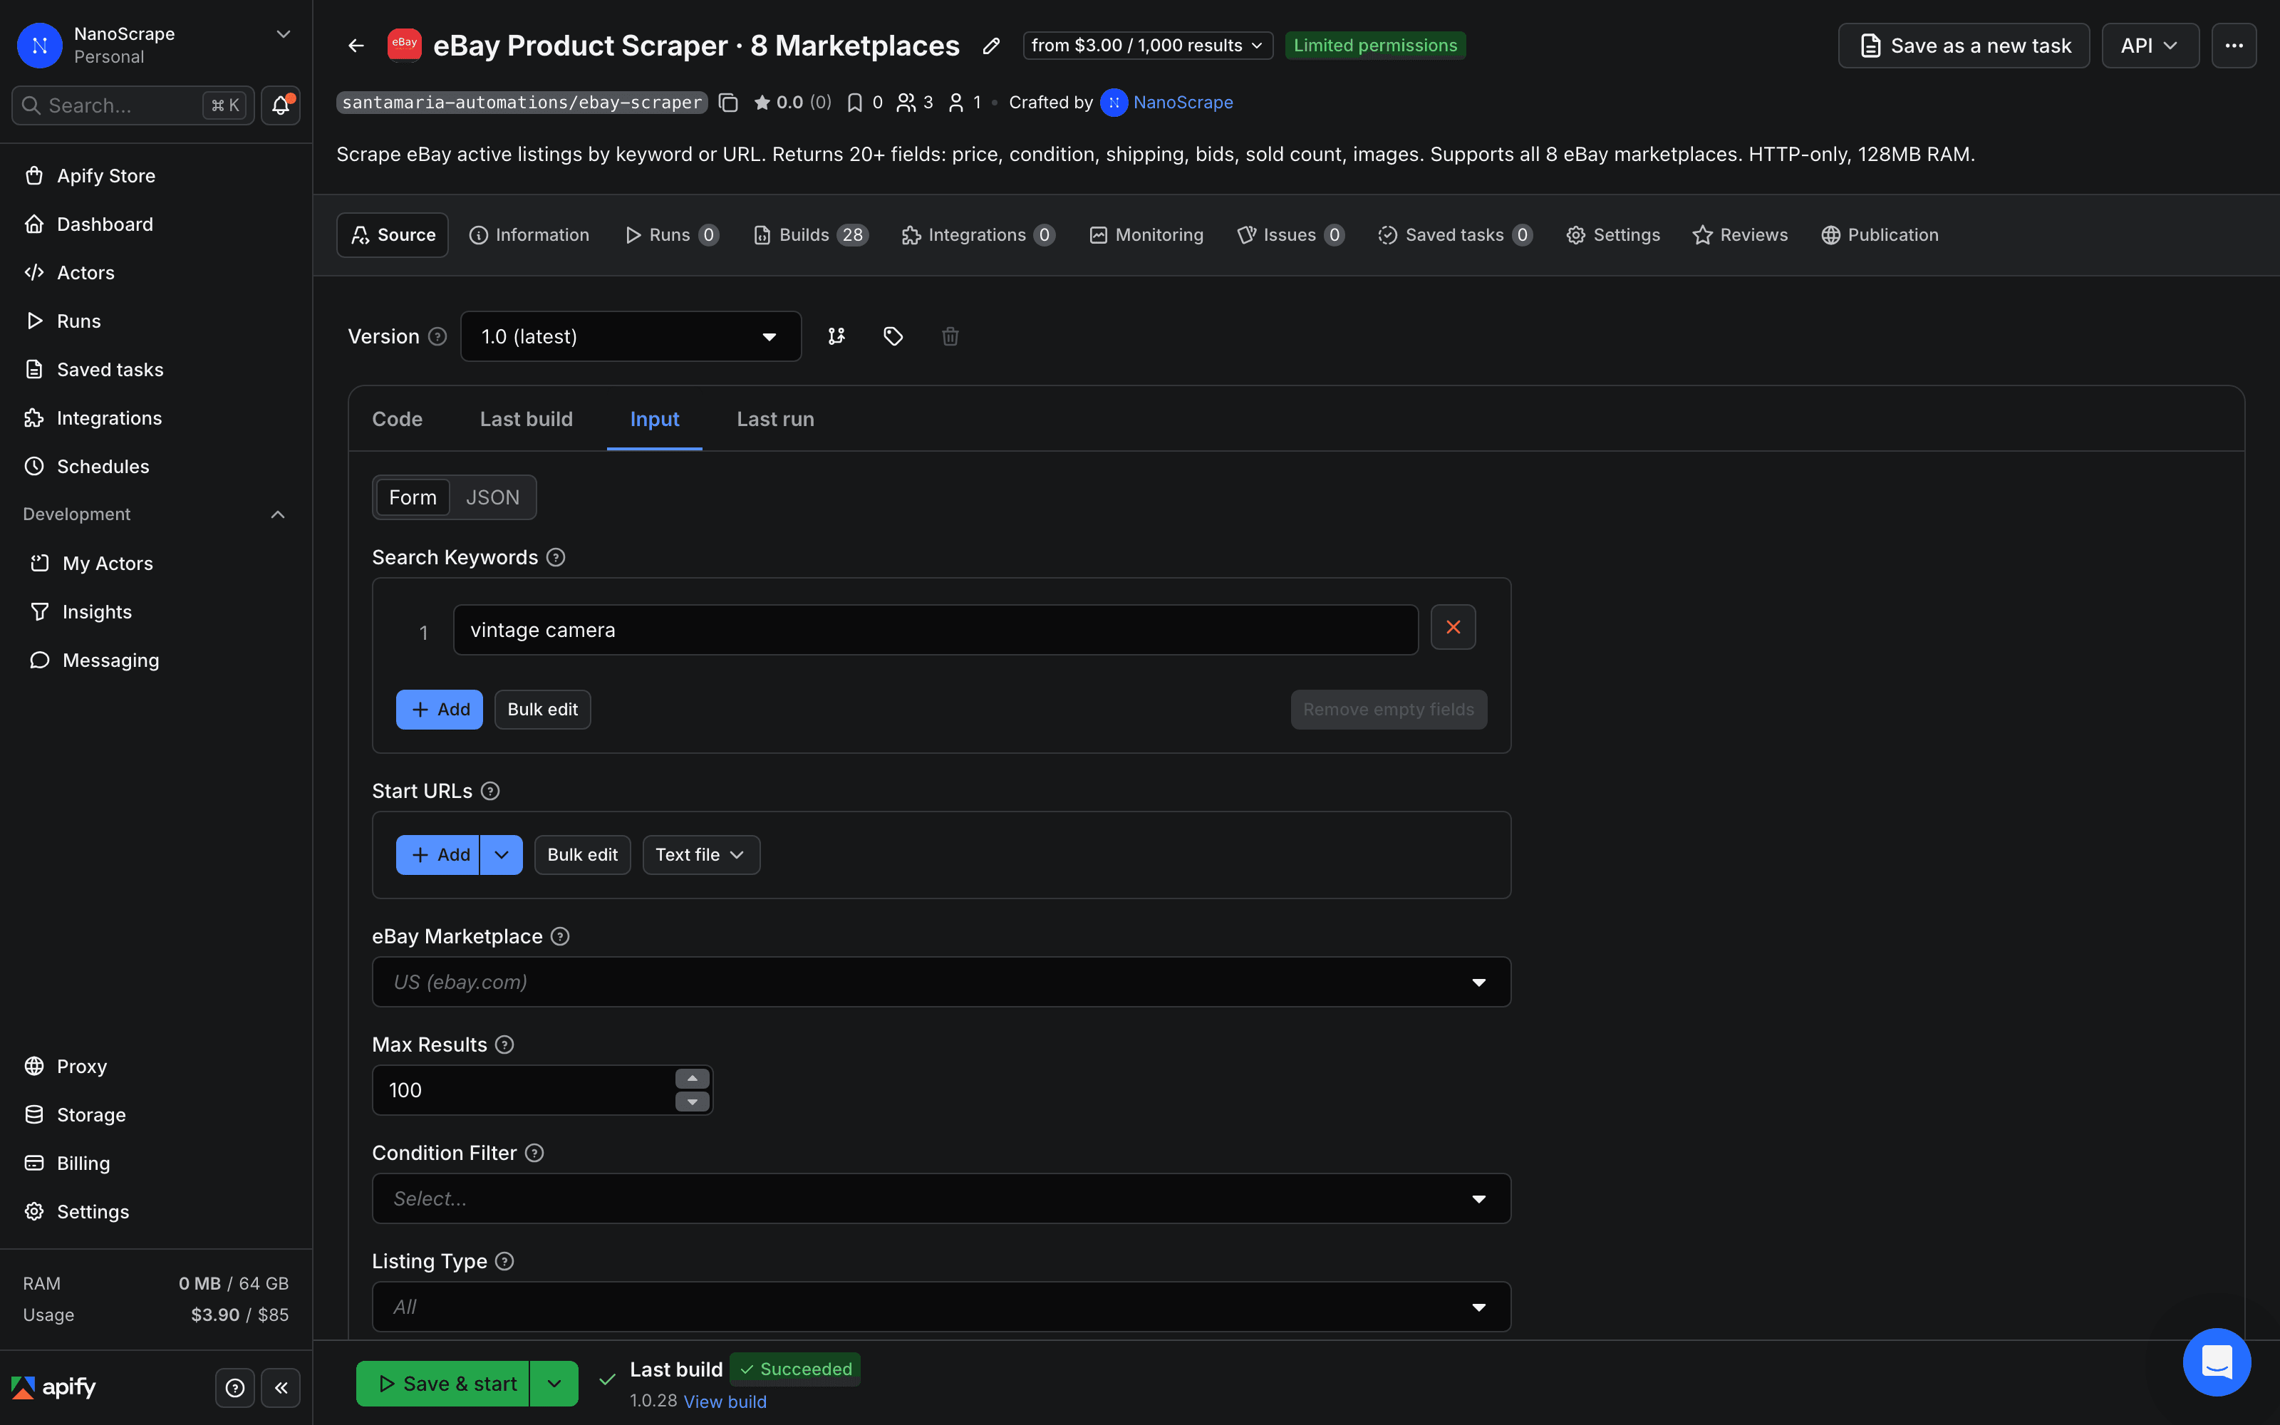Image resolution: width=2280 pixels, height=1425 pixels.
Task: Open the Publication tab
Action: point(1880,234)
